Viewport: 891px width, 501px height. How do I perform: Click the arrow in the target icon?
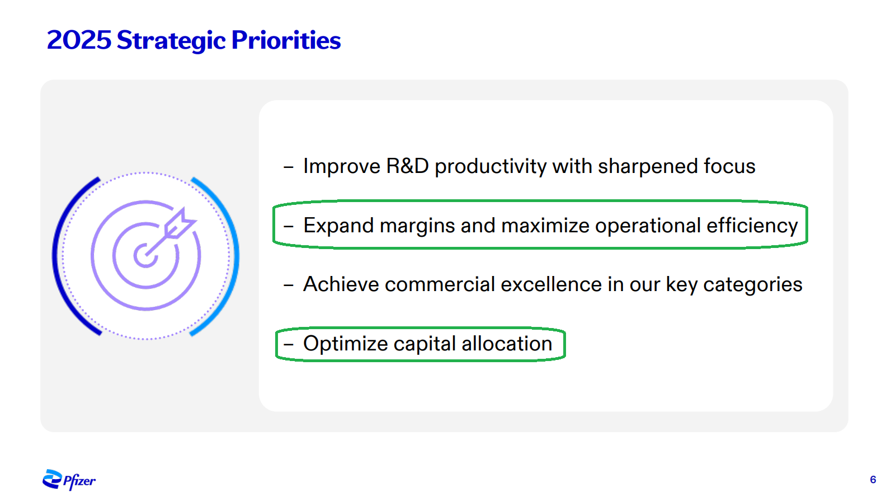[178, 226]
